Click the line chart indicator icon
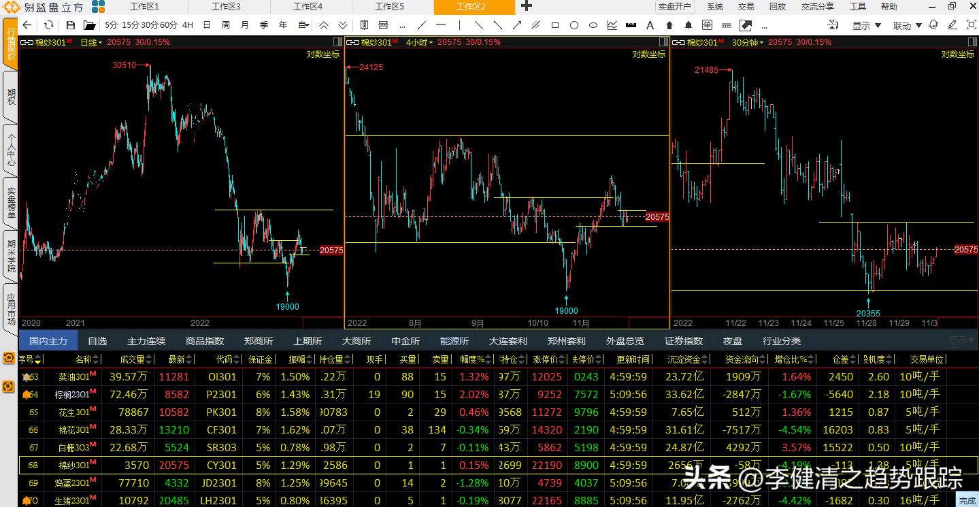The image size is (979, 507). click(x=612, y=25)
